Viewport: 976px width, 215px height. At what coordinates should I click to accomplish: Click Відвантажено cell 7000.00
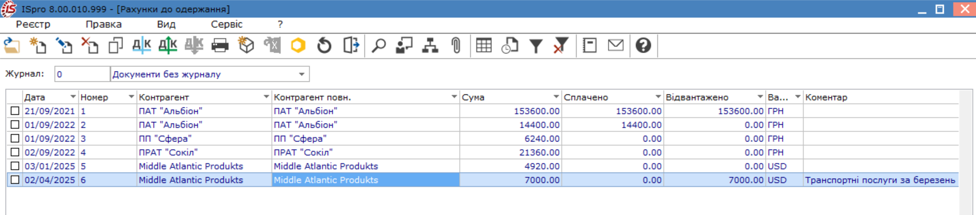click(x=715, y=180)
